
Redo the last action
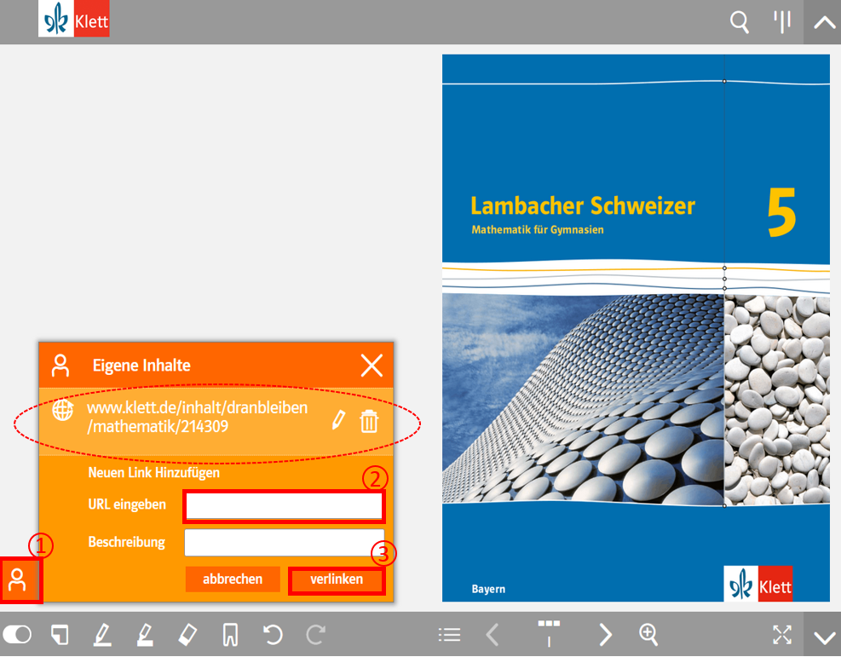[315, 635]
